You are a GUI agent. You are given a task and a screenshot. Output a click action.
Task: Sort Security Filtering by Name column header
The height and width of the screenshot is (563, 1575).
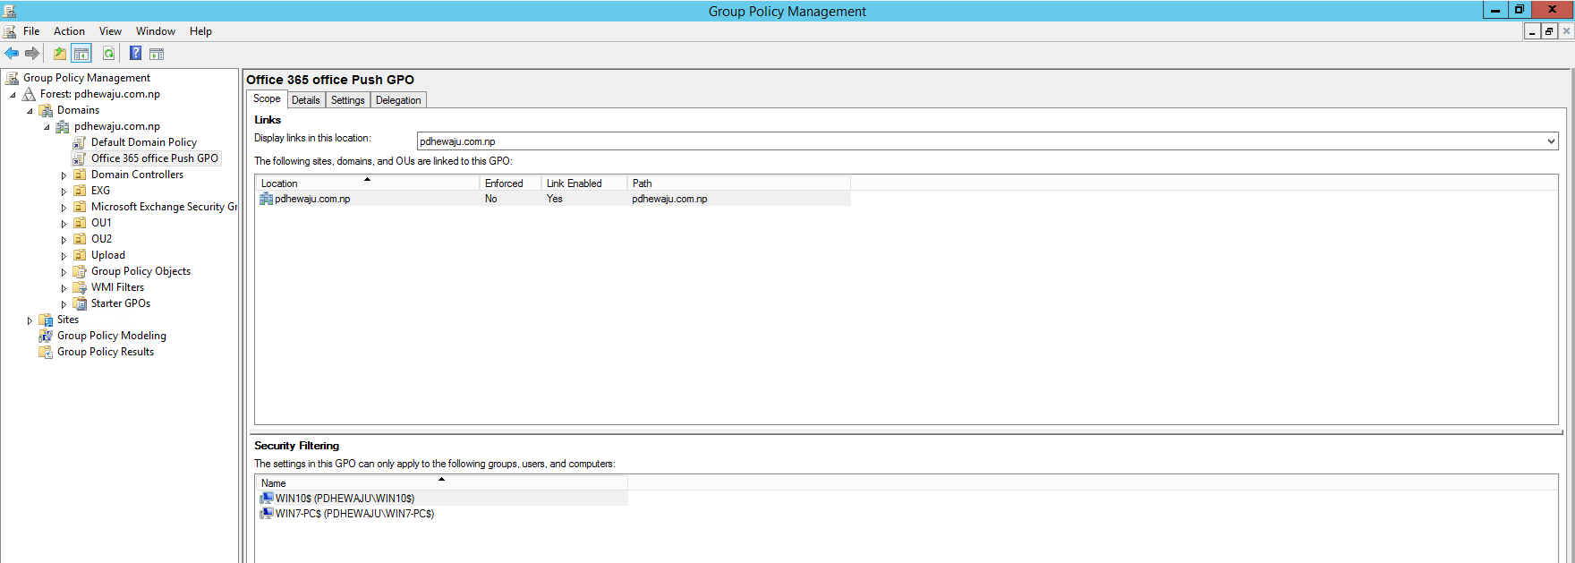point(442,483)
